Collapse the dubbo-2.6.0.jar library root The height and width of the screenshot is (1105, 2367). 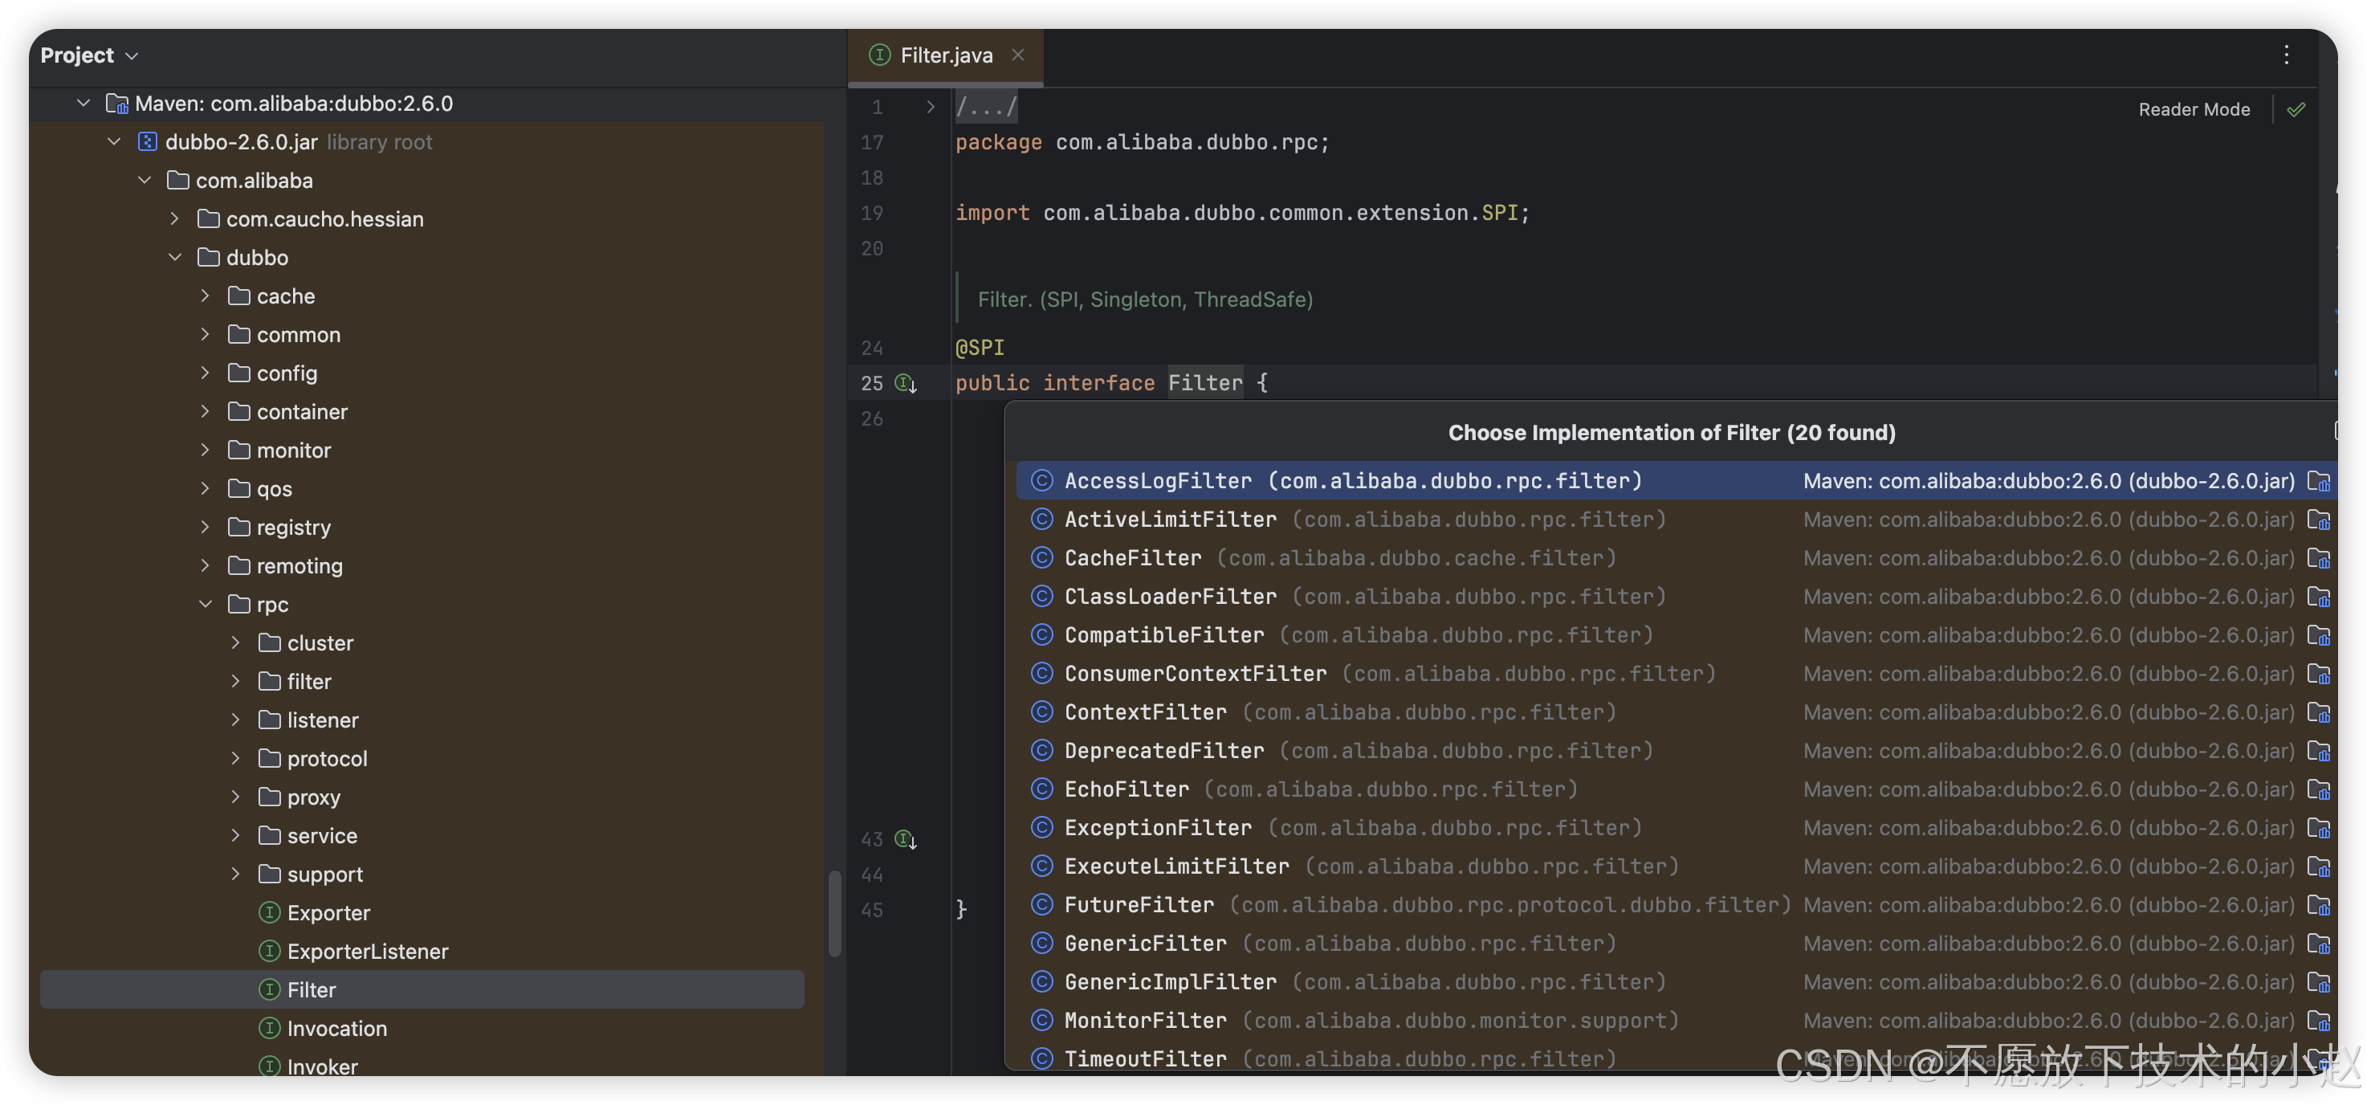click(114, 141)
